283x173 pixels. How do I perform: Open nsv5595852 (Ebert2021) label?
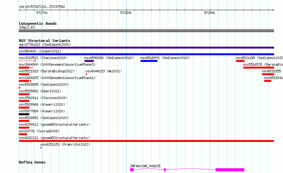point(40,91)
